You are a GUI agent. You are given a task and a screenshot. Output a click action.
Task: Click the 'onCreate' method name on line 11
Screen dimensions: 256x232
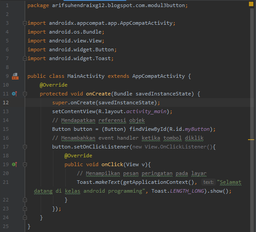click(x=98, y=94)
